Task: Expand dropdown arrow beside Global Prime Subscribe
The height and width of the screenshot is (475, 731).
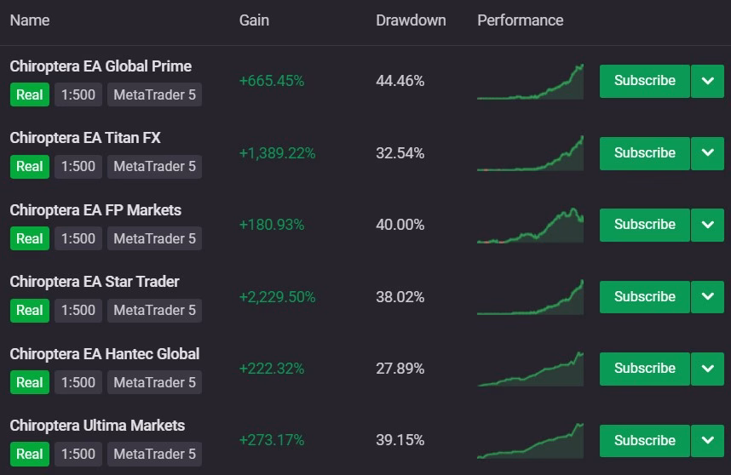Action: pyautogui.click(x=707, y=81)
